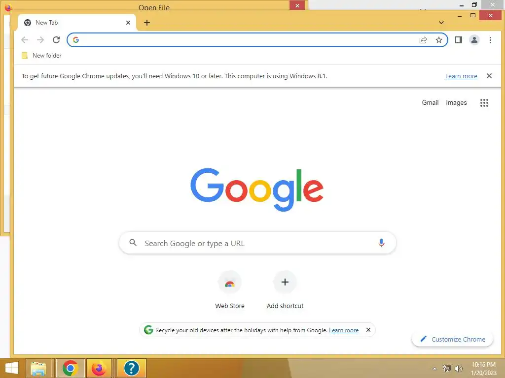The height and width of the screenshot is (378, 505).
Task: Dismiss the recycle devices promo
Action: coord(368,330)
